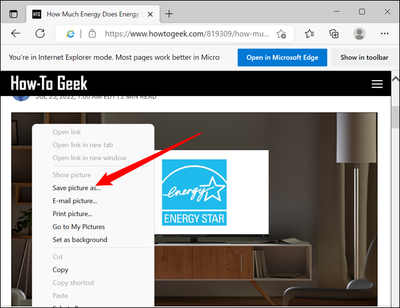
Task: Open a new tab with plus button
Action: 169,14
